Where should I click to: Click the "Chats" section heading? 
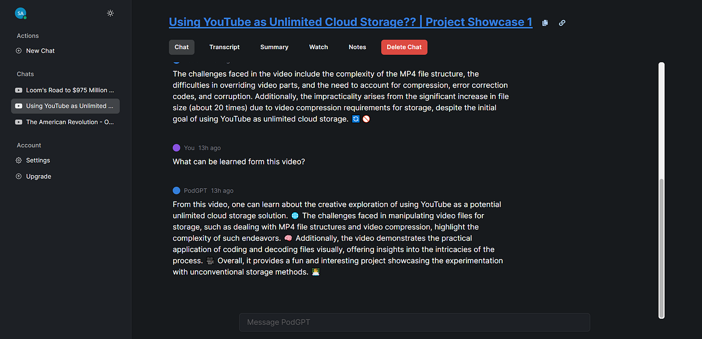click(x=25, y=74)
